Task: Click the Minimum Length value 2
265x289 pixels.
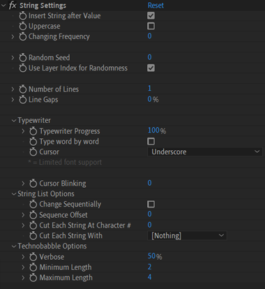Action: tap(149, 267)
